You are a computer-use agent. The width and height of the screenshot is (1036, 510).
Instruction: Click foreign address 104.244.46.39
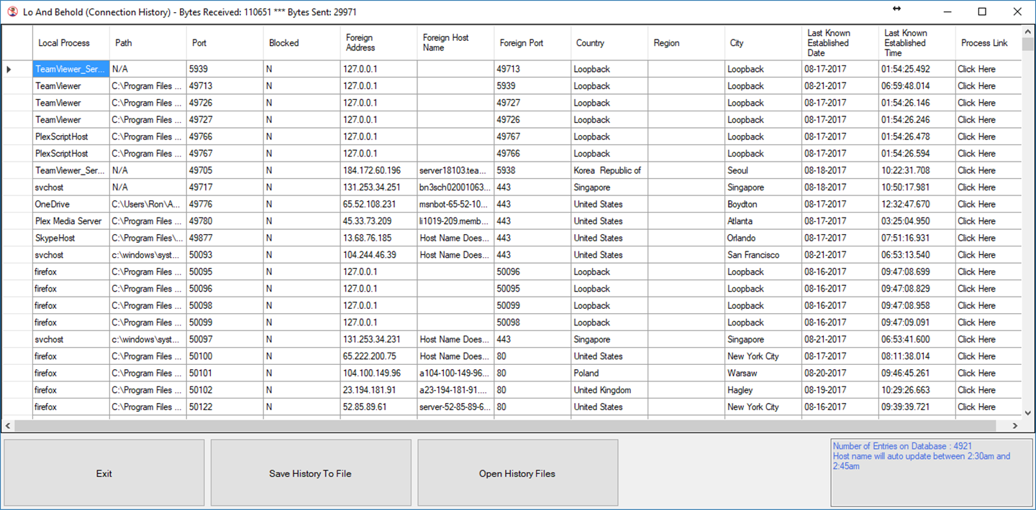coord(378,255)
